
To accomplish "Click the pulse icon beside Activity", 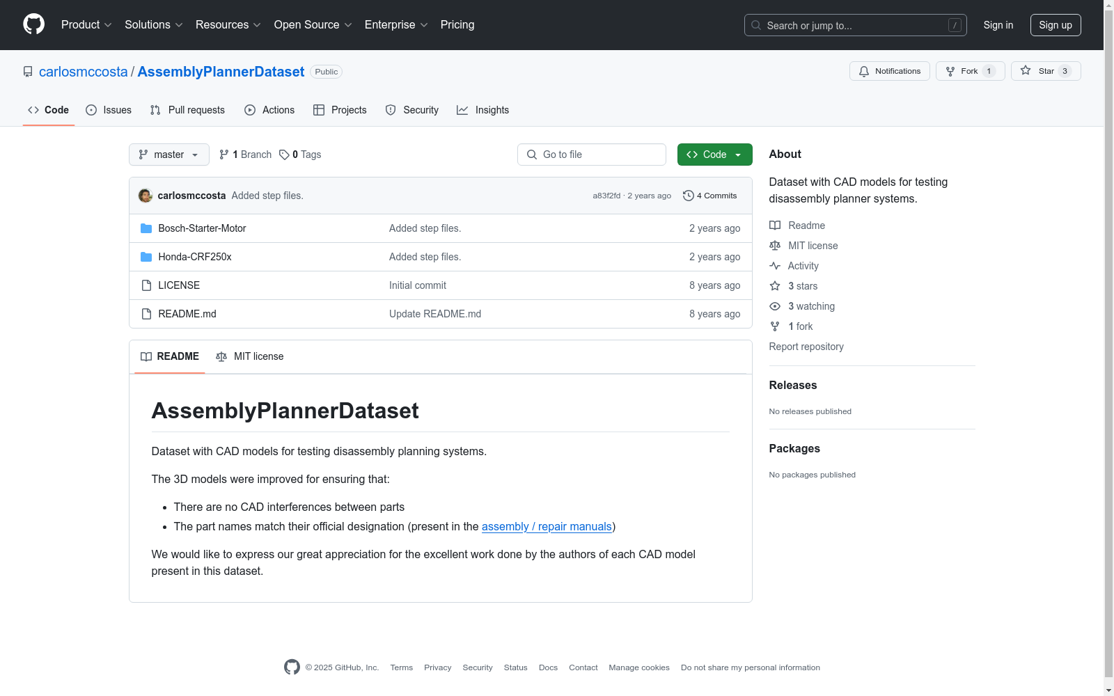I will (775, 266).
